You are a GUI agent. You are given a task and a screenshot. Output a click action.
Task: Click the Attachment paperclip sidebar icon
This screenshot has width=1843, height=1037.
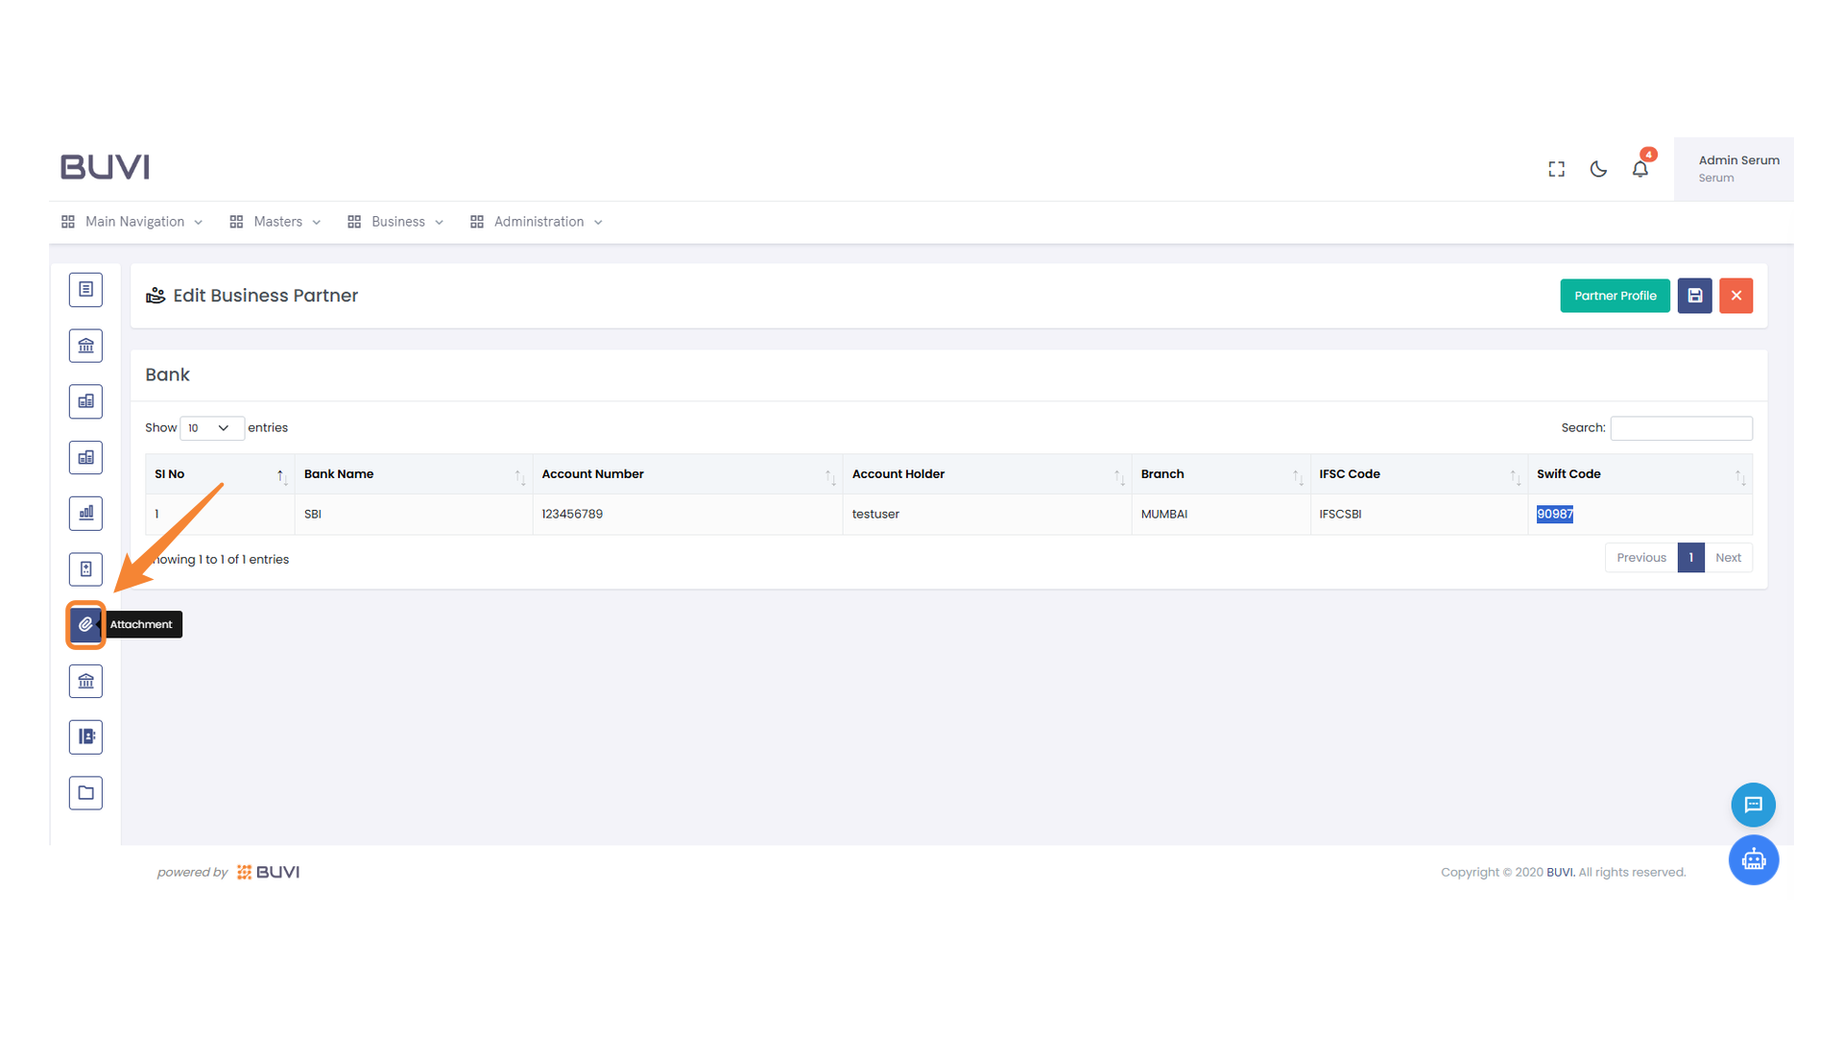85,625
